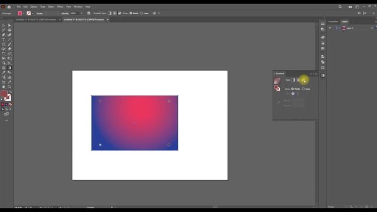Choose the Magic Wand tool
This screenshot has height=212, width=377.
tap(4, 30)
